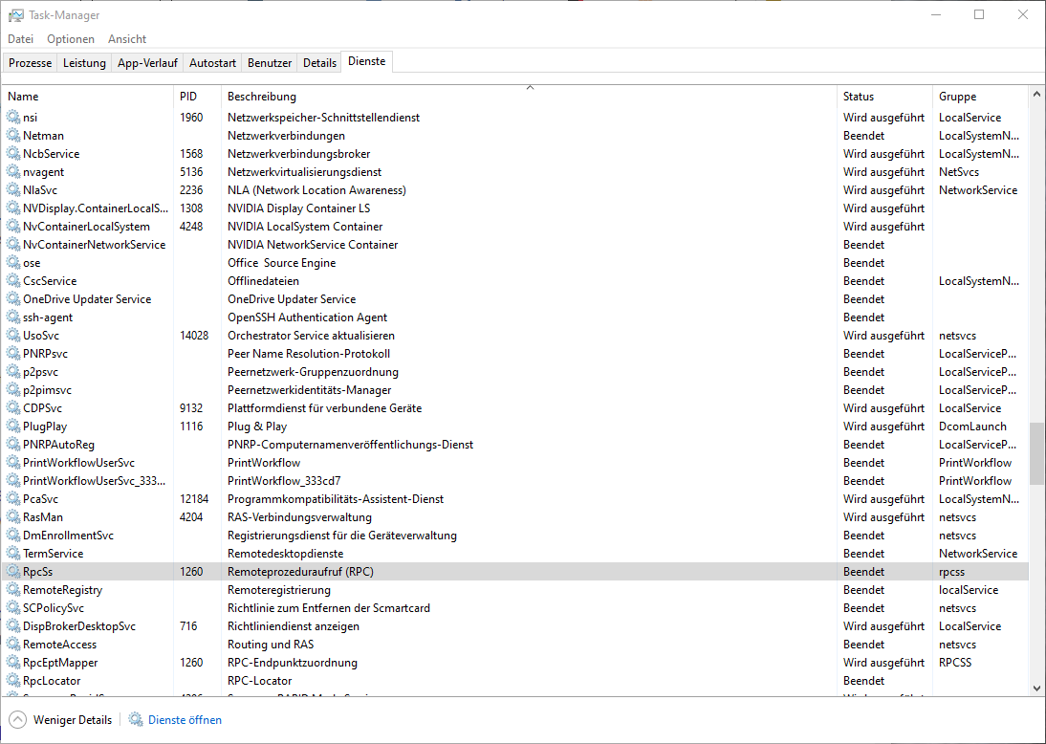
Task: Click the gear icon beside nvagent
Action: pyautogui.click(x=13, y=171)
